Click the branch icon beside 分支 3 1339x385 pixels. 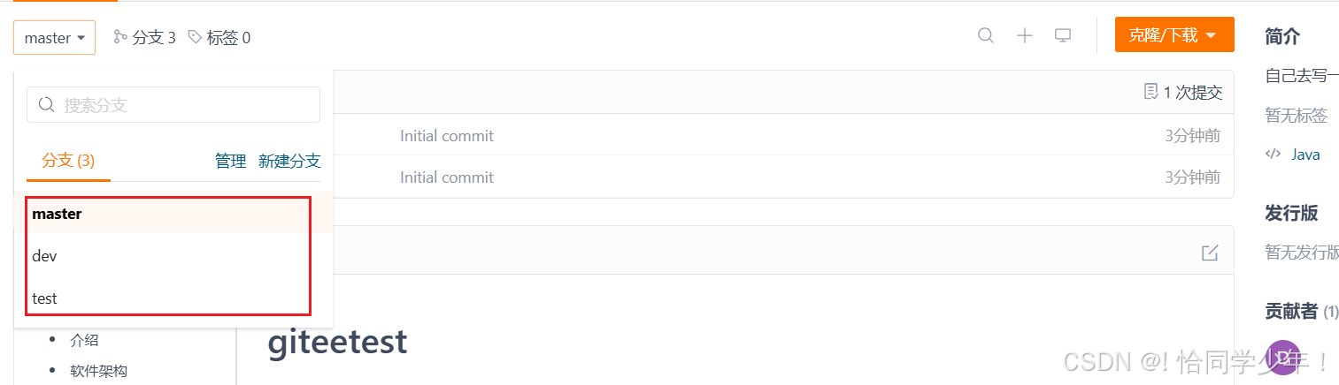coord(120,37)
